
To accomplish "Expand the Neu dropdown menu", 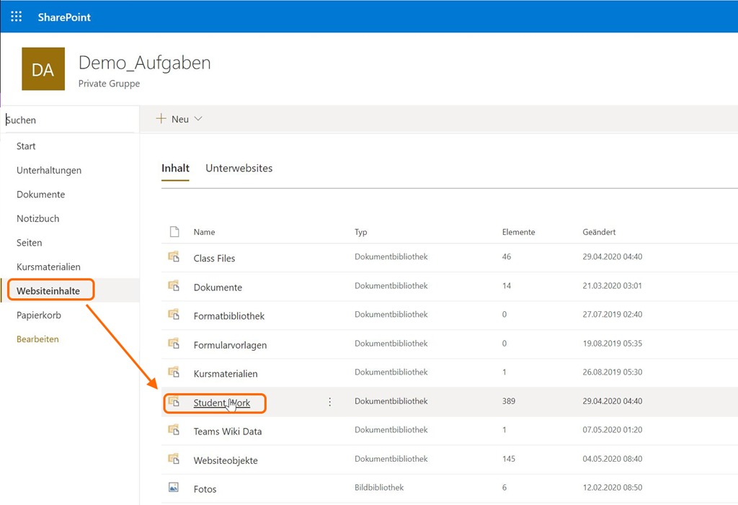I will [x=179, y=119].
